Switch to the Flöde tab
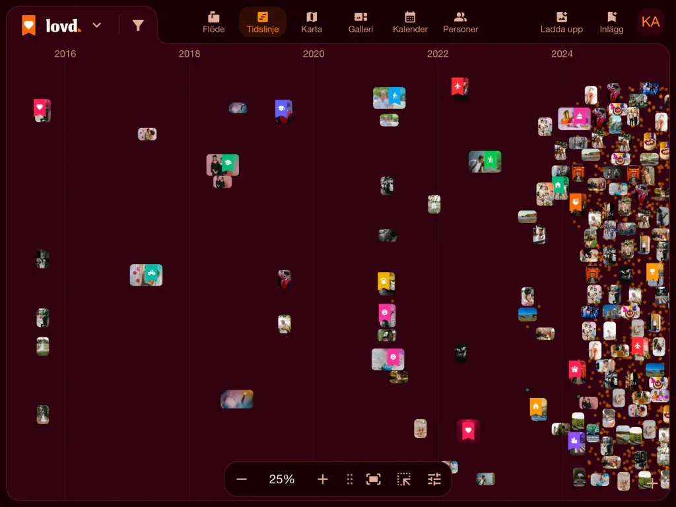The image size is (676, 507). (x=214, y=22)
